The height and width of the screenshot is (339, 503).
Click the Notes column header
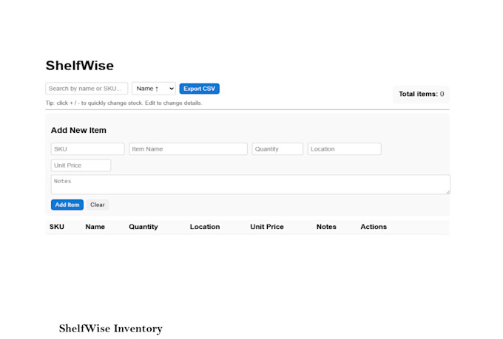326,227
